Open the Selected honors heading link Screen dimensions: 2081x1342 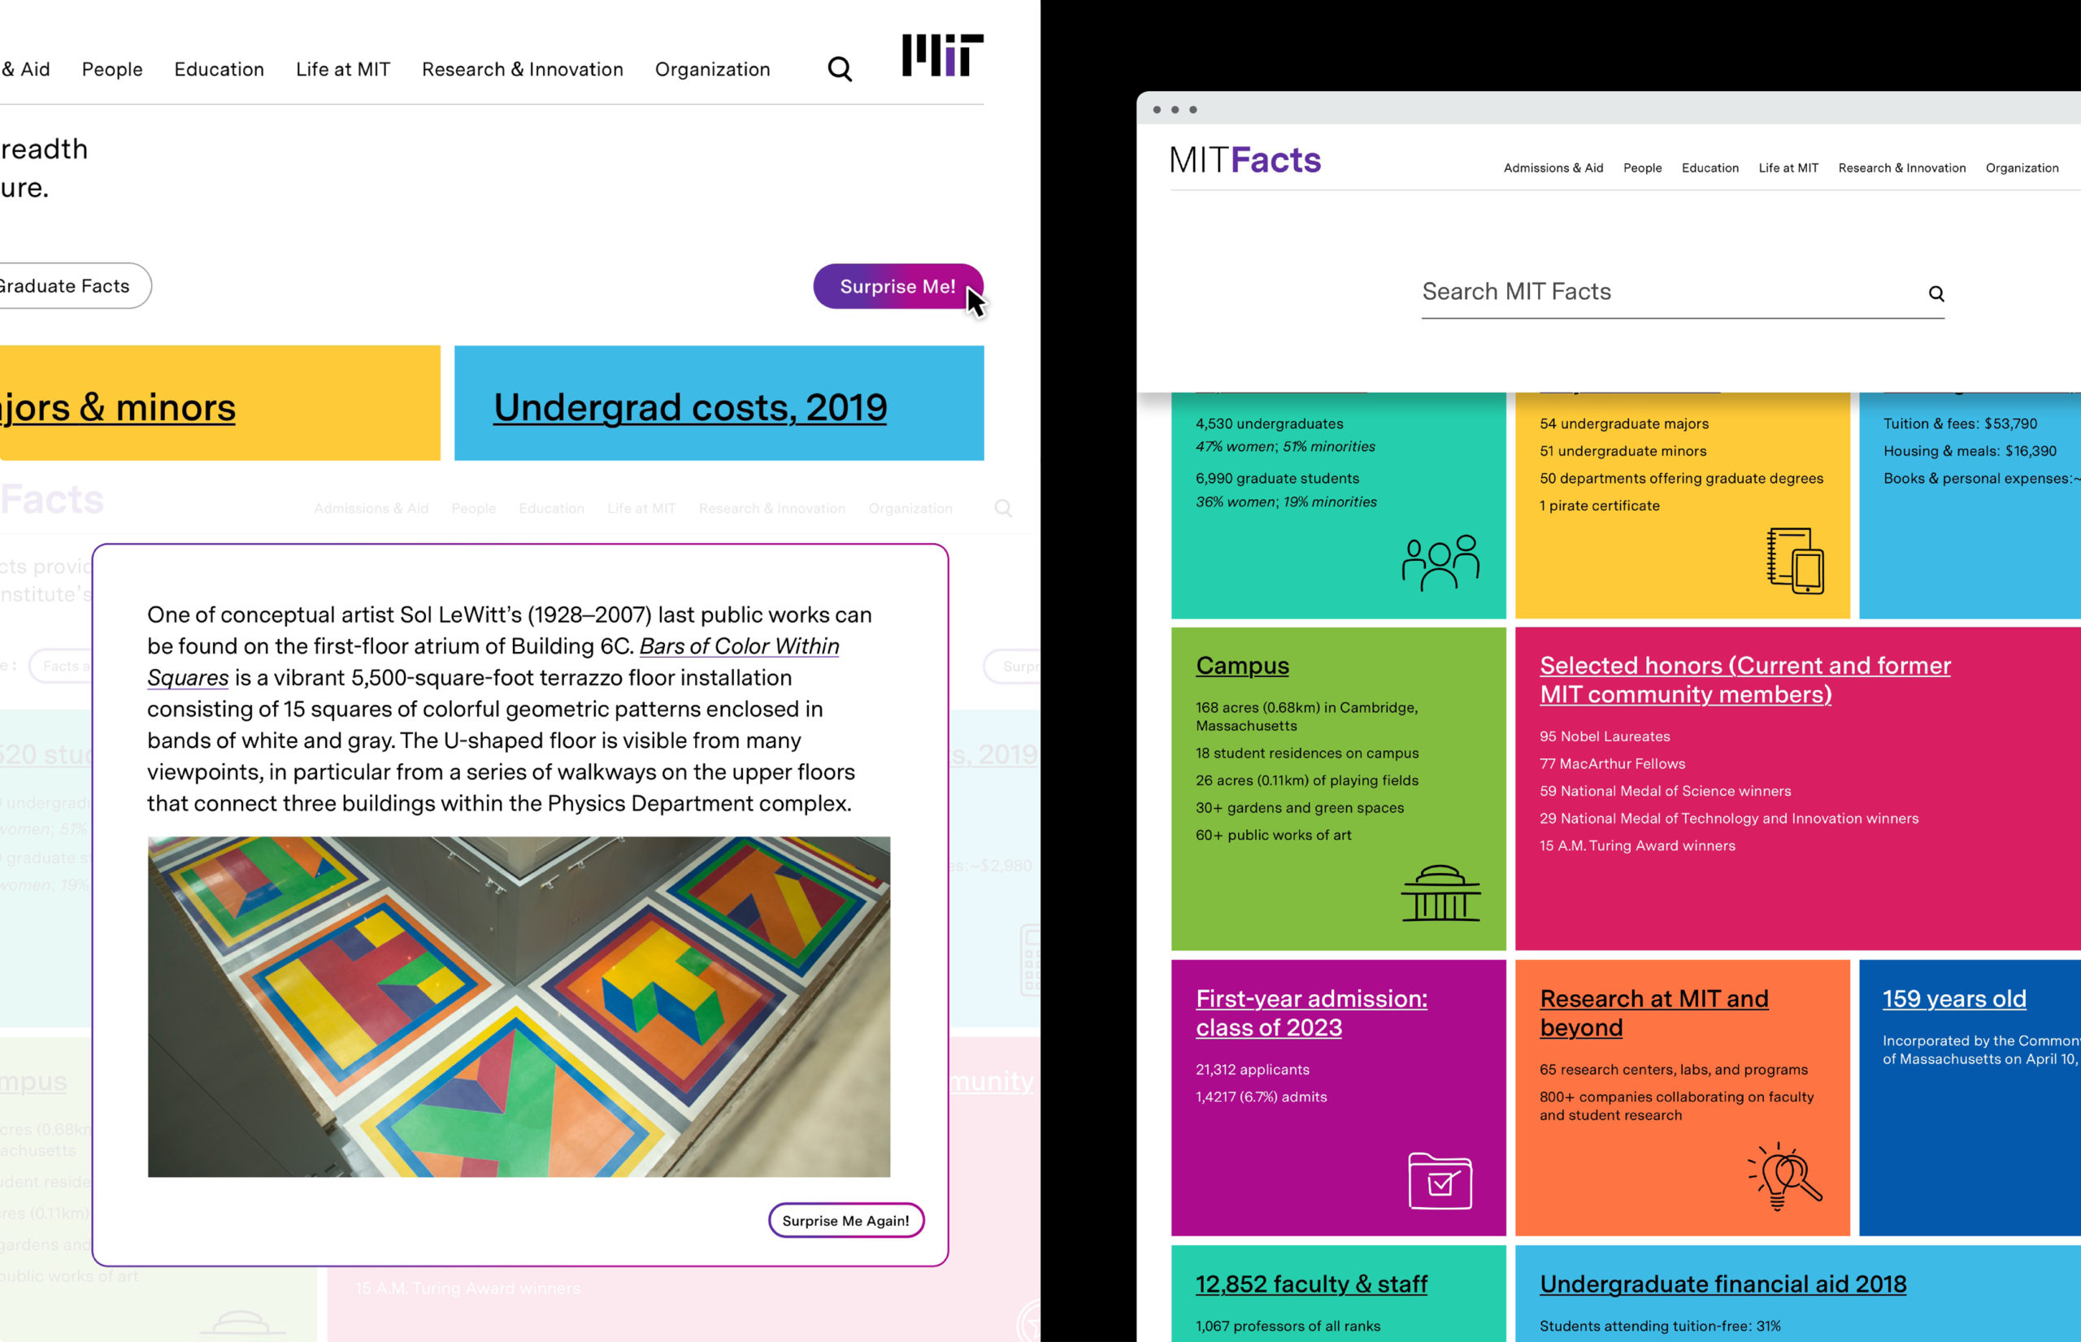pyautogui.click(x=1744, y=680)
